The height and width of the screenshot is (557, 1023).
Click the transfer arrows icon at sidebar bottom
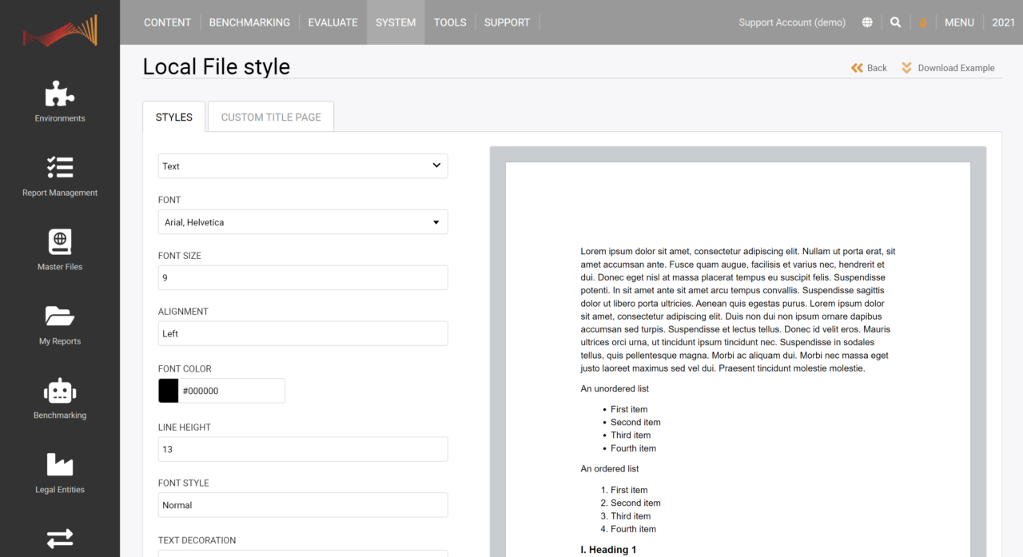[x=59, y=538]
